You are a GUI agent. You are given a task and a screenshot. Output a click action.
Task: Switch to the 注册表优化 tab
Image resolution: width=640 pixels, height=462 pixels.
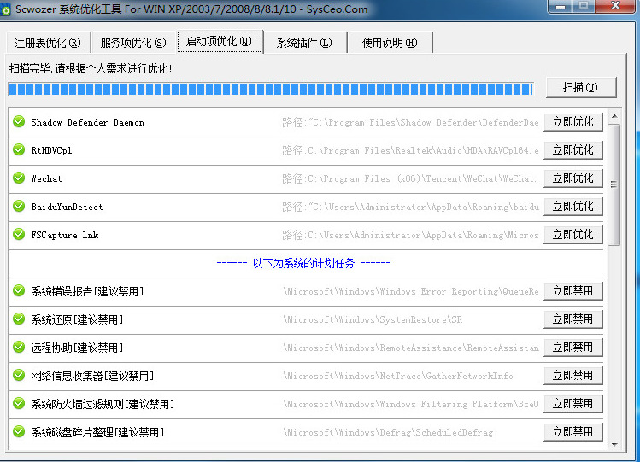[48, 43]
